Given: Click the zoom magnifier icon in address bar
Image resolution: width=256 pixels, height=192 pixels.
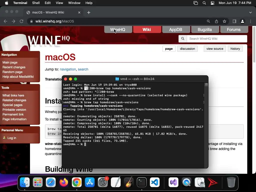Looking at the screenshot, I should coord(208,21).
